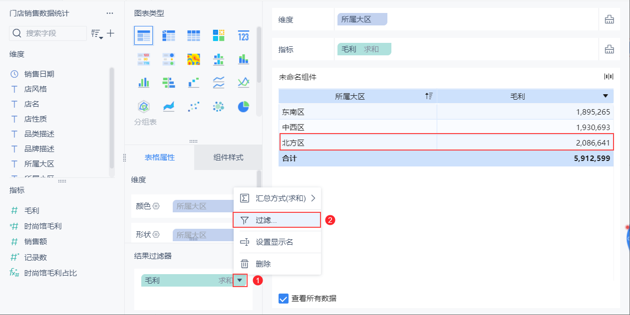Open the gear settings next to 颜色
630x315 pixels.
point(156,206)
